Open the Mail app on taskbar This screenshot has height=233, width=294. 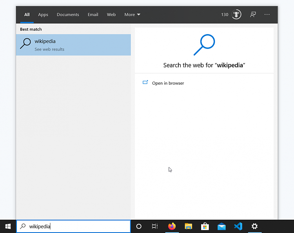221,226
